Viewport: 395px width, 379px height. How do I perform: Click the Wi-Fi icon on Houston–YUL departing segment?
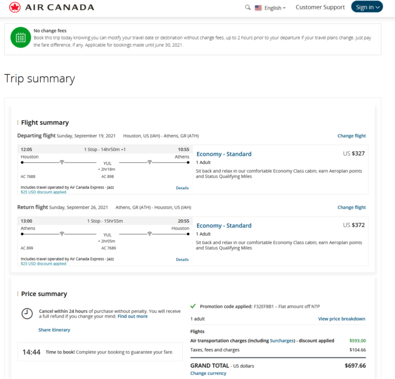point(62,162)
